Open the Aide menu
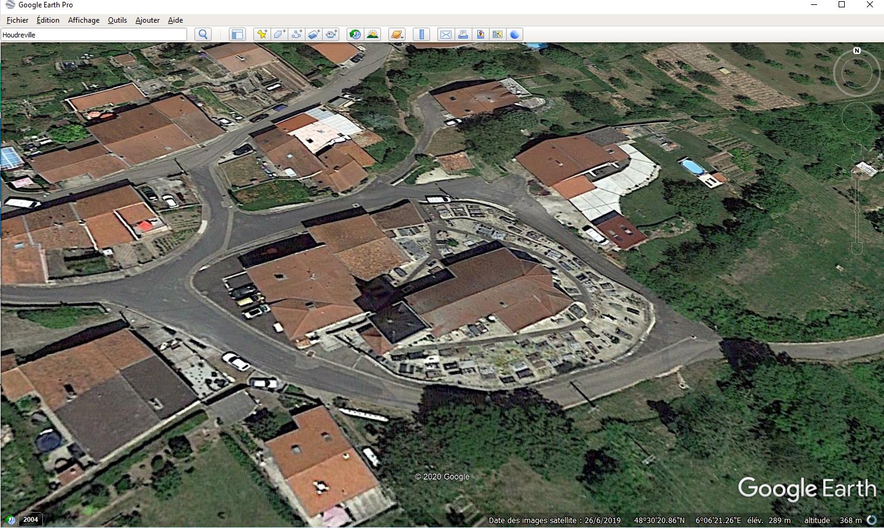 click(175, 20)
